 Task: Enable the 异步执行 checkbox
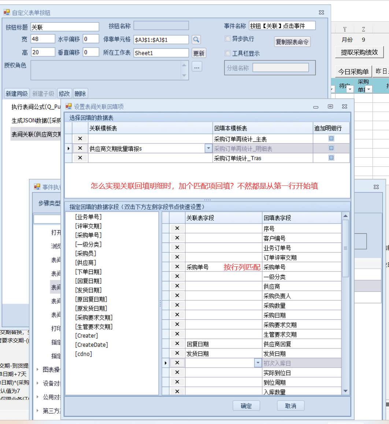coord(227,39)
